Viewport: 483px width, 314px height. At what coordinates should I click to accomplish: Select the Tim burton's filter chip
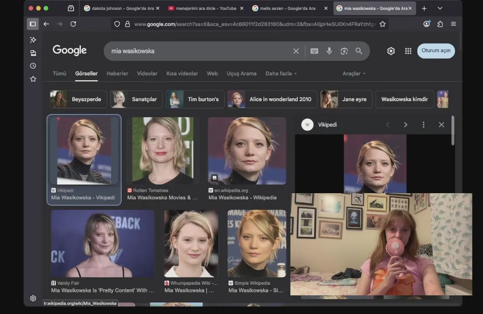(x=195, y=99)
